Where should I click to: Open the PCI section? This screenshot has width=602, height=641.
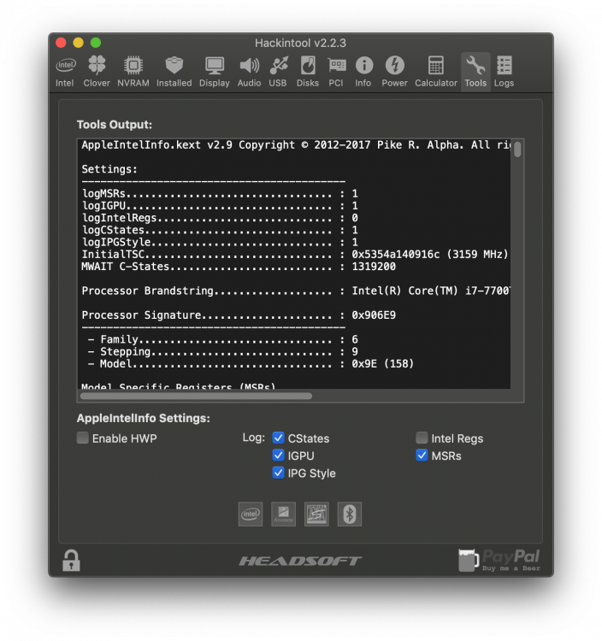click(336, 72)
